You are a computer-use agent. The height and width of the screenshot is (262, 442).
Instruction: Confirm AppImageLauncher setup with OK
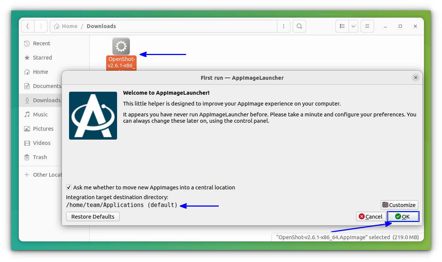pos(403,216)
